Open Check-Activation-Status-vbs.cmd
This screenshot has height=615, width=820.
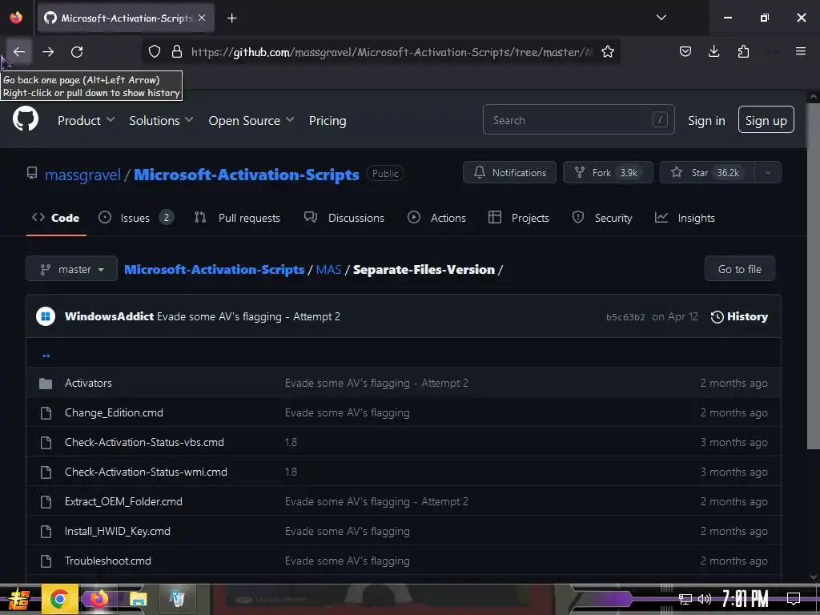click(x=144, y=442)
